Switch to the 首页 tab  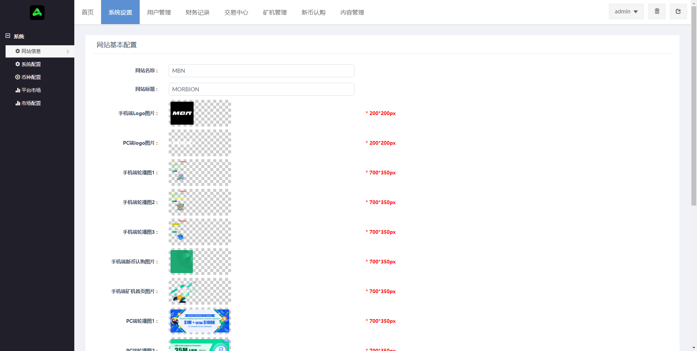[x=88, y=12]
